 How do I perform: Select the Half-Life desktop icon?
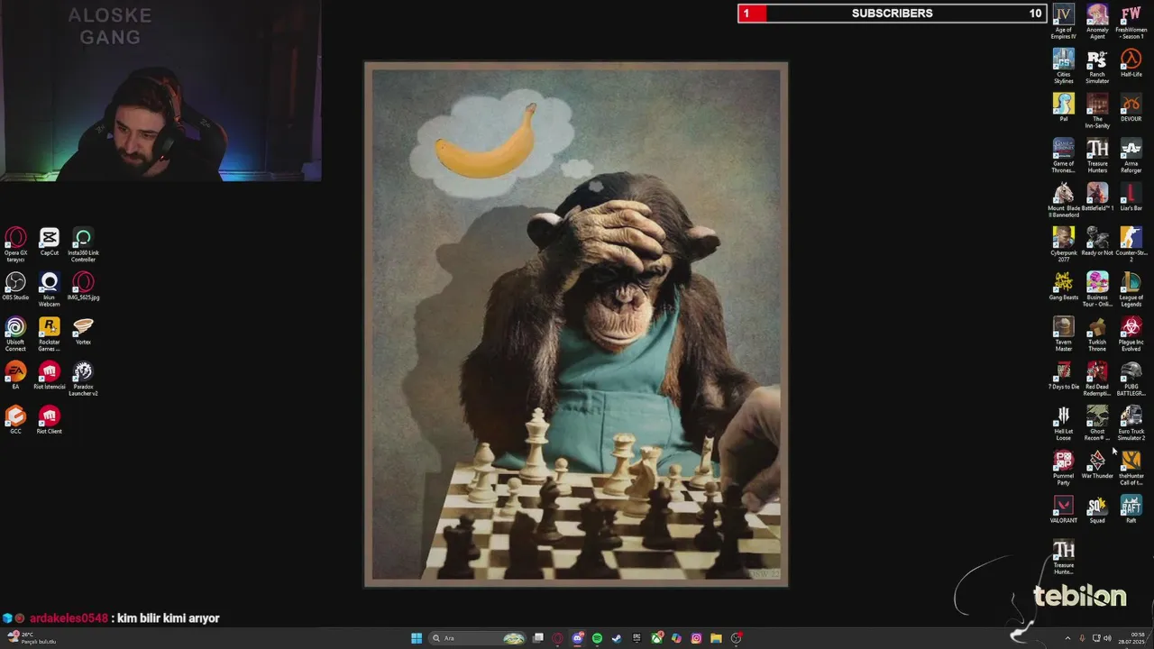point(1131,63)
